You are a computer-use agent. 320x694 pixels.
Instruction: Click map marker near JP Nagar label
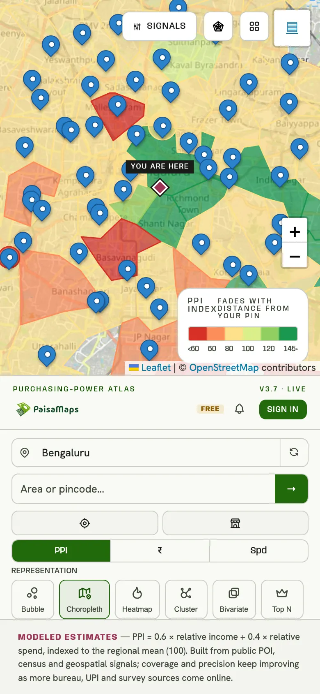[x=150, y=351]
